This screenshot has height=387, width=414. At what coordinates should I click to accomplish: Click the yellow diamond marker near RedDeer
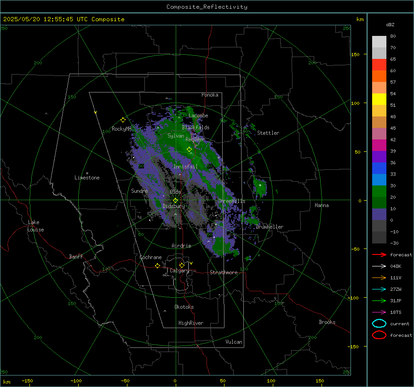point(189,150)
